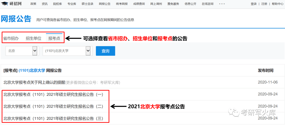Open the 资讯 navigation item
The width and height of the screenshot is (285, 125).
click(45, 4)
